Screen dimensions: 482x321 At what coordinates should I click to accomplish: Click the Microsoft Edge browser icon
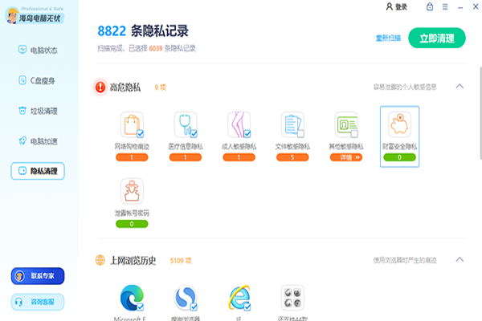point(131,297)
